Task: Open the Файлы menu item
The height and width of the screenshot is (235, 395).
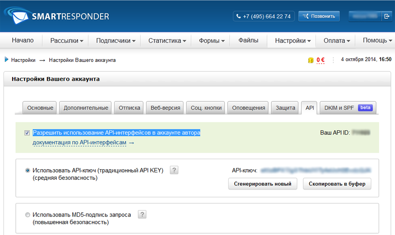Action: pyautogui.click(x=248, y=40)
